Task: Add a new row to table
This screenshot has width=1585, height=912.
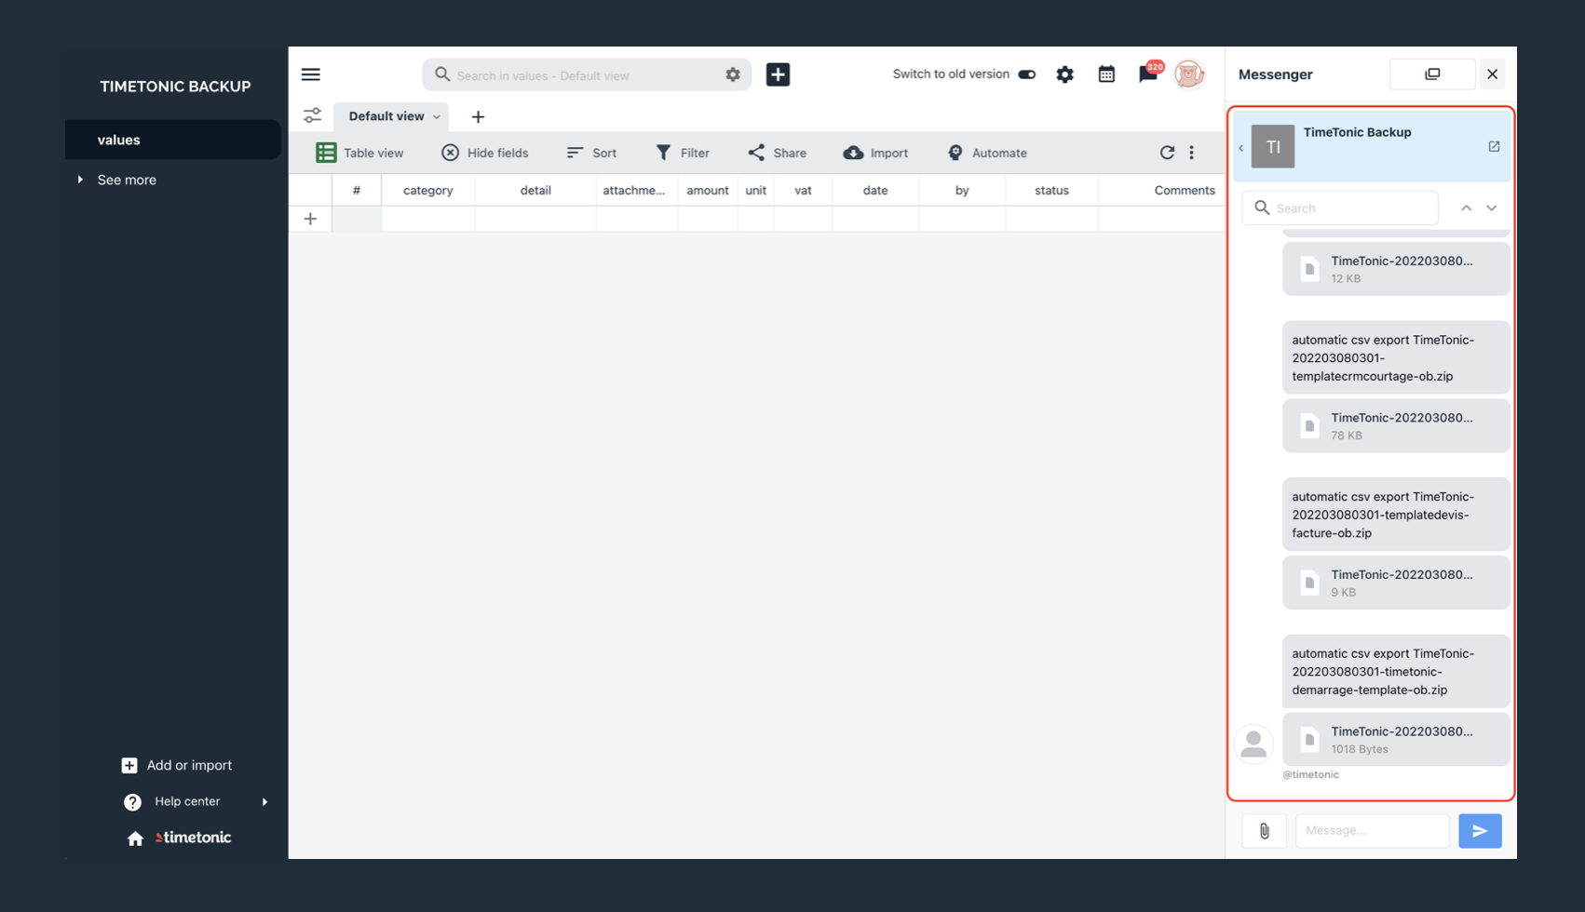Action: tap(310, 219)
